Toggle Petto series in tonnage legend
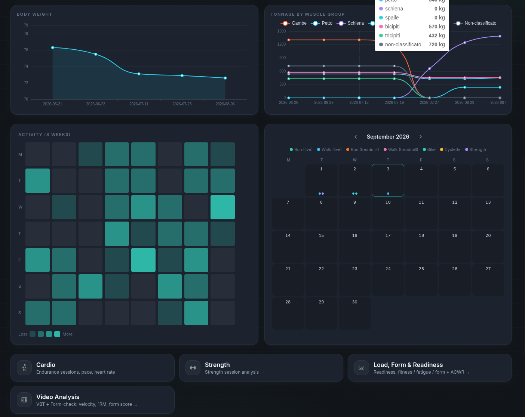Screen dimensions: 525x417 pos(322,23)
